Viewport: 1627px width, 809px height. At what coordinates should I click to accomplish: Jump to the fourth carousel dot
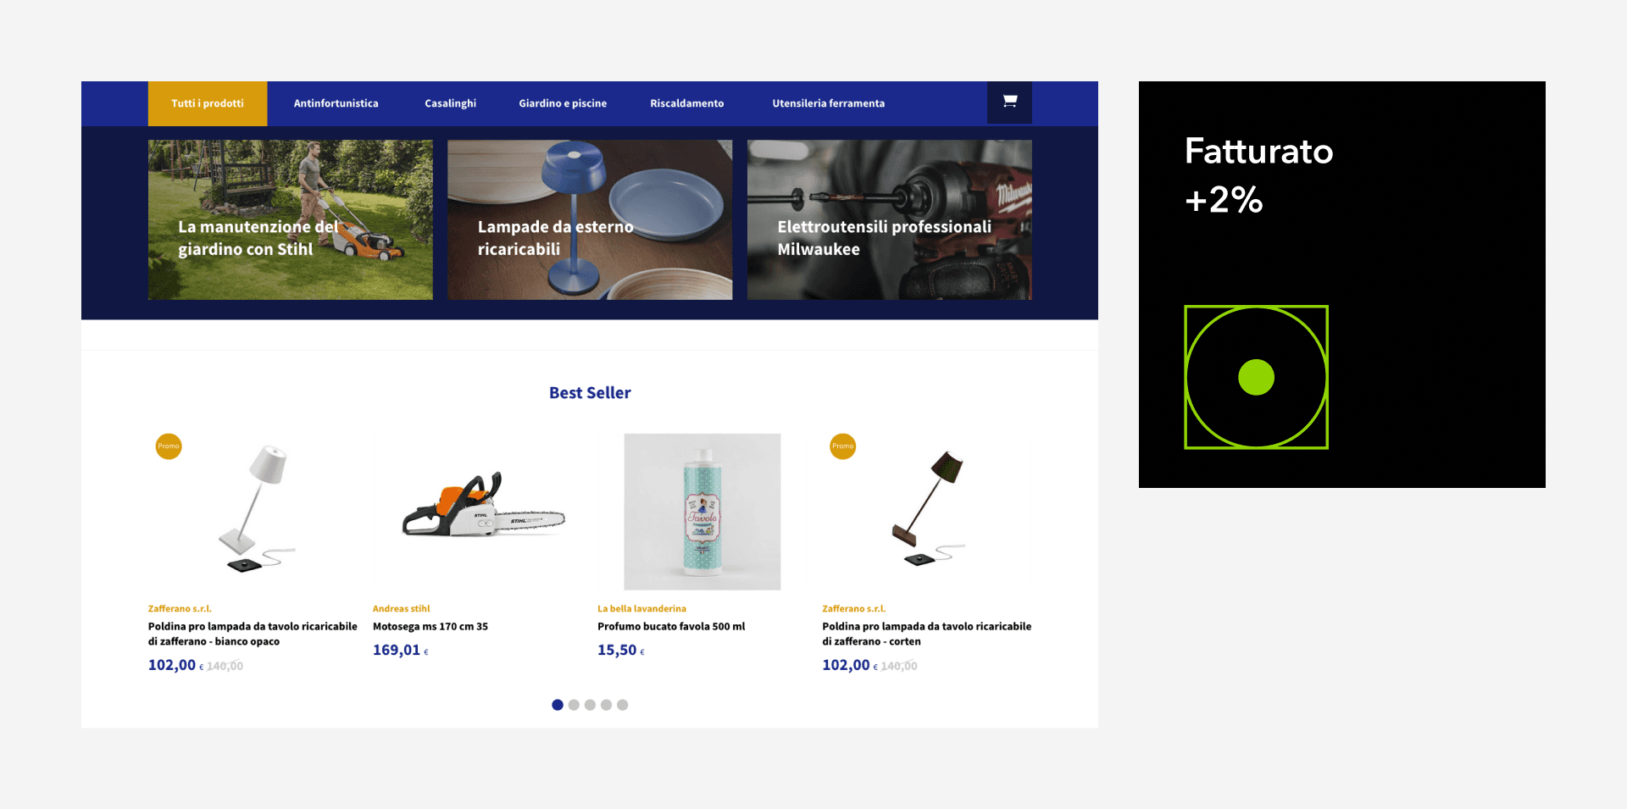pos(606,705)
